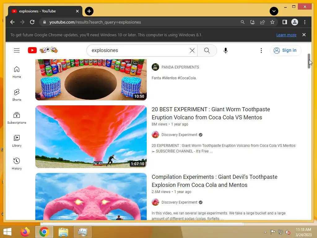Open Discovery Experiment channel under 8M views
317x238 pixels.
click(x=179, y=135)
